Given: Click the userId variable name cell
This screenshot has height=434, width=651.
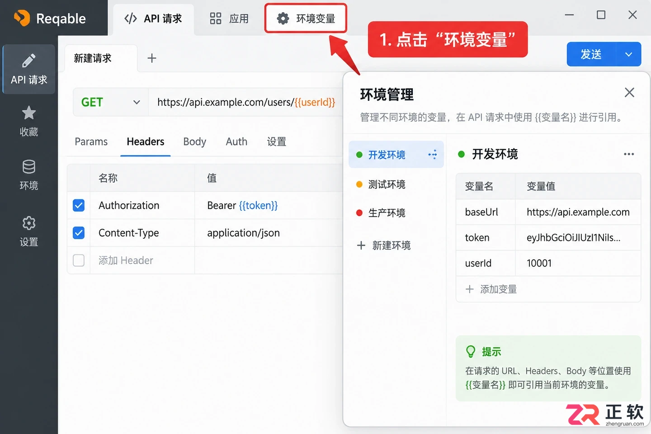Looking at the screenshot, I should click(486, 263).
